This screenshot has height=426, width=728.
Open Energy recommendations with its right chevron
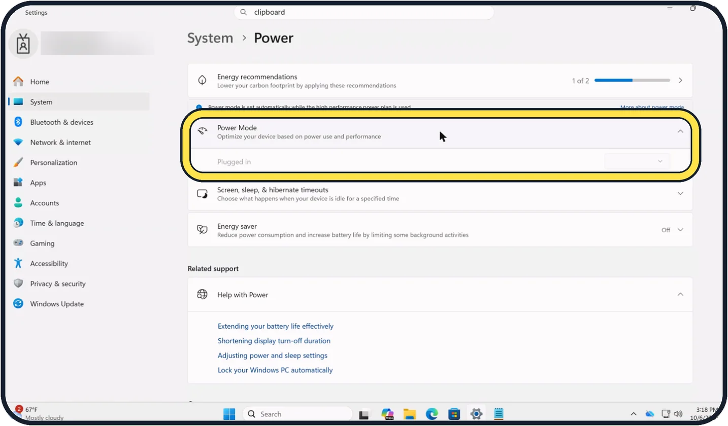[681, 81]
